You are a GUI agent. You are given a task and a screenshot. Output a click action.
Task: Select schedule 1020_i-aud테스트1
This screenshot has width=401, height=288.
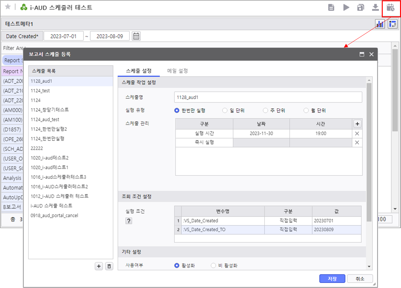tap(71, 167)
